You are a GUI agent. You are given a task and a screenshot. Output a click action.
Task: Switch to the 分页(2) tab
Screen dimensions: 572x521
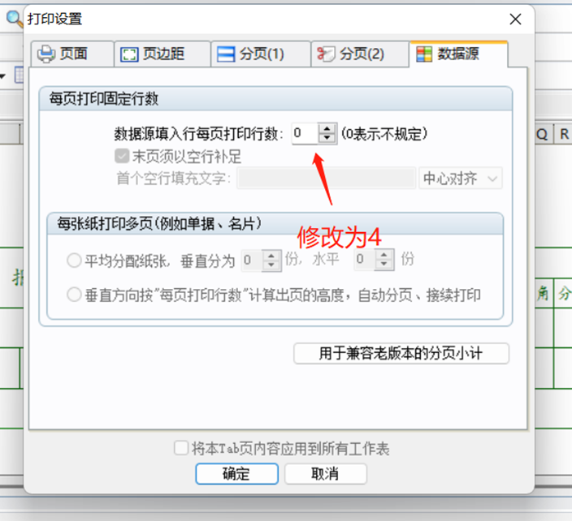coord(360,54)
